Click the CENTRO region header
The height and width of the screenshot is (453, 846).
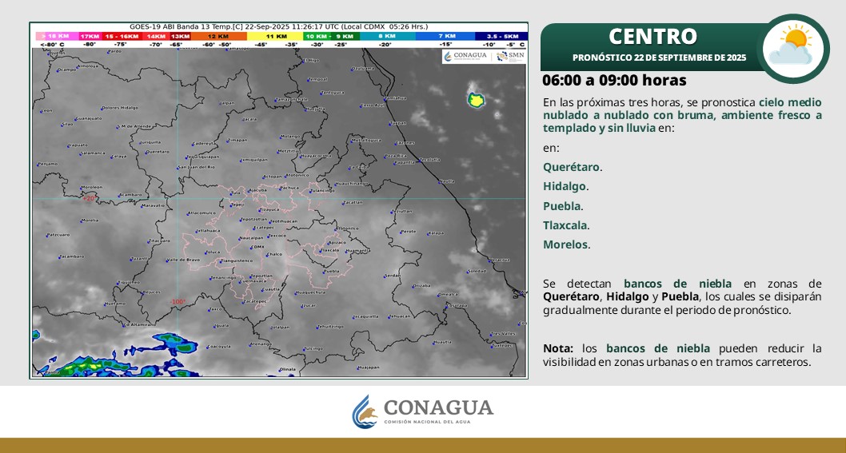652,36
